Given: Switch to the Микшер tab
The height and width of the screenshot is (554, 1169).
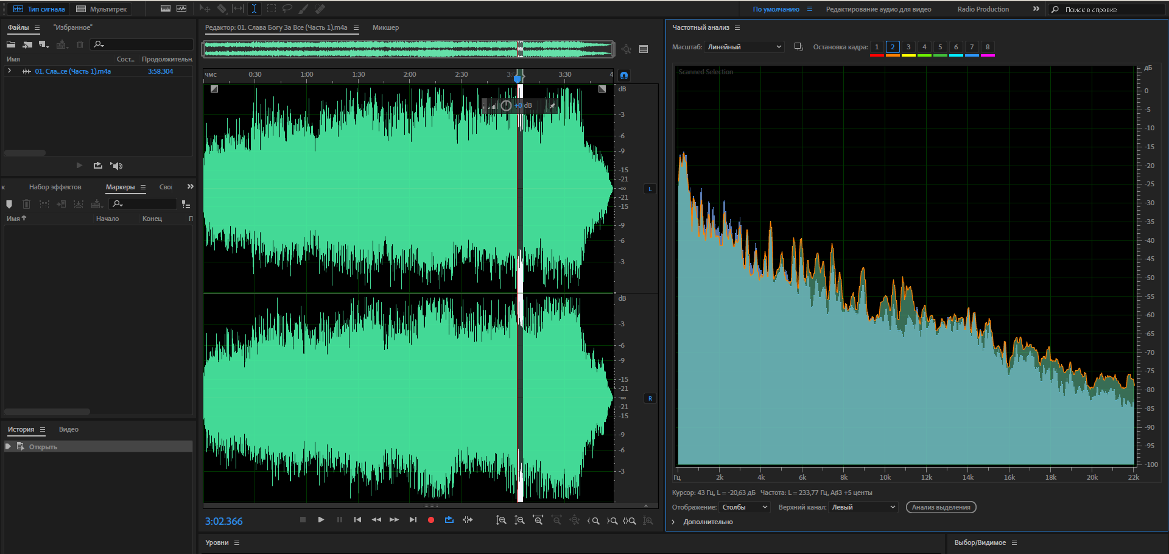Looking at the screenshot, I should (x=385, y=27).
